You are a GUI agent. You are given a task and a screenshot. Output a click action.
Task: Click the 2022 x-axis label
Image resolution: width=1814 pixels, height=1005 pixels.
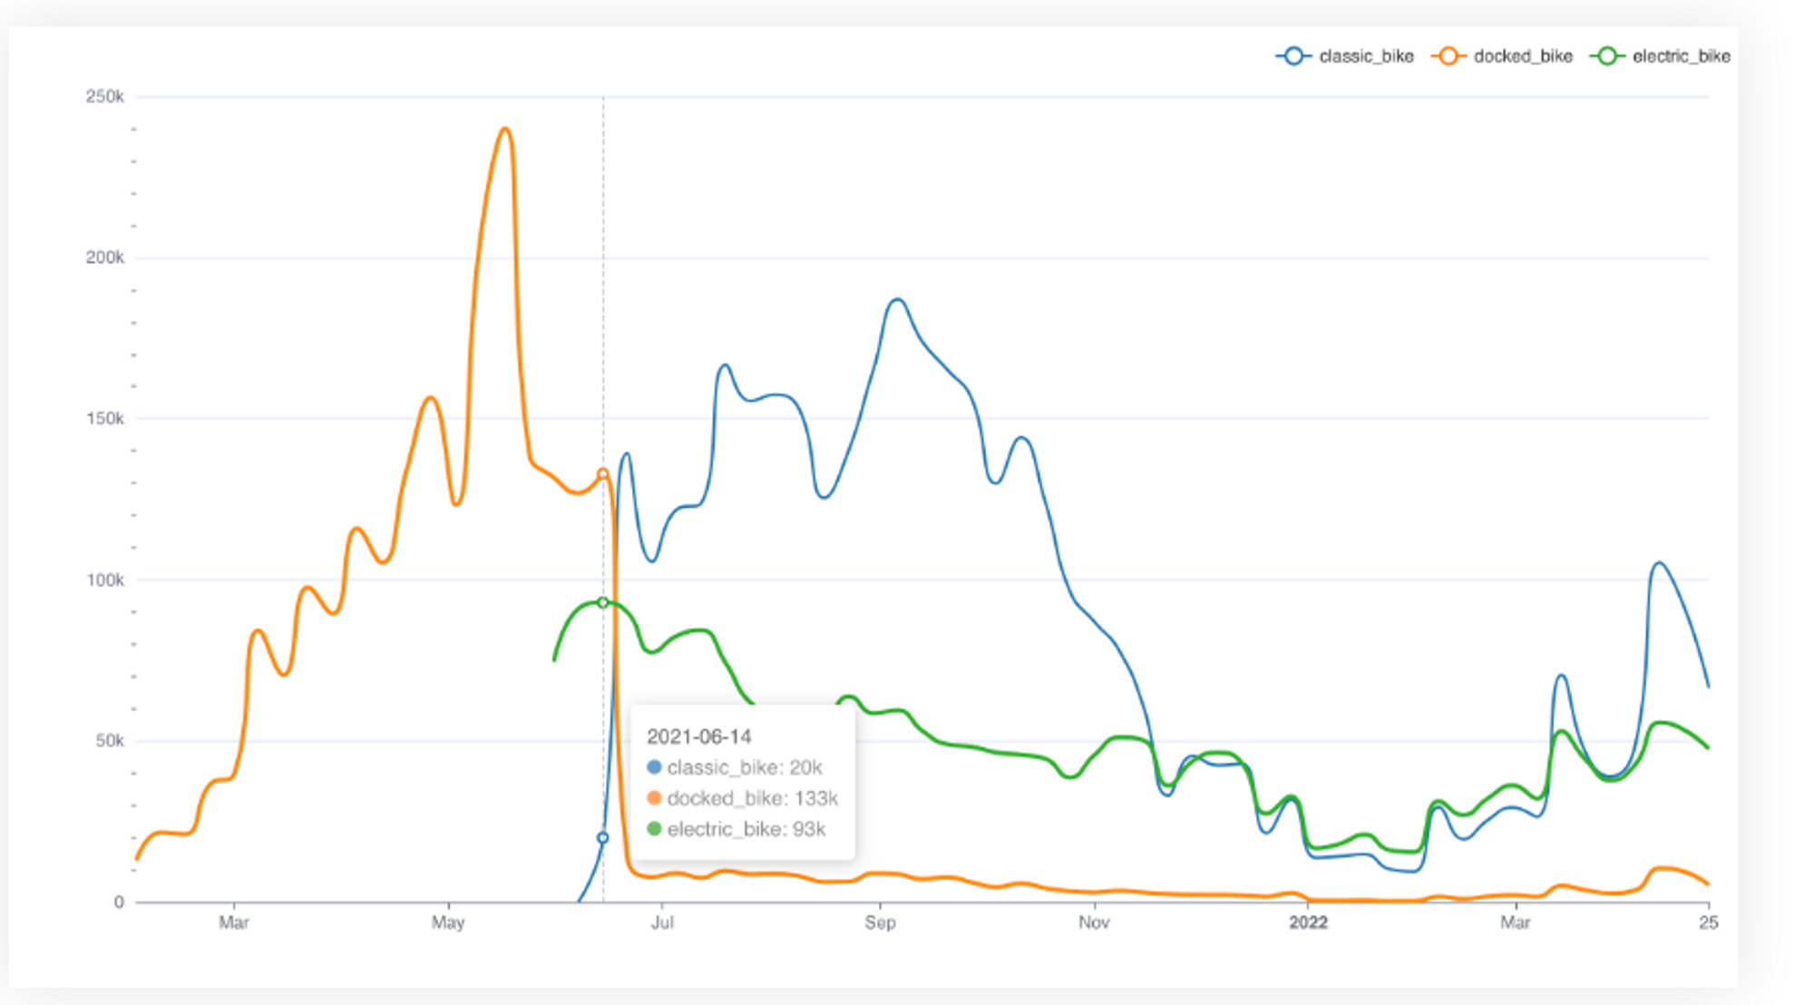point(1308,922)
